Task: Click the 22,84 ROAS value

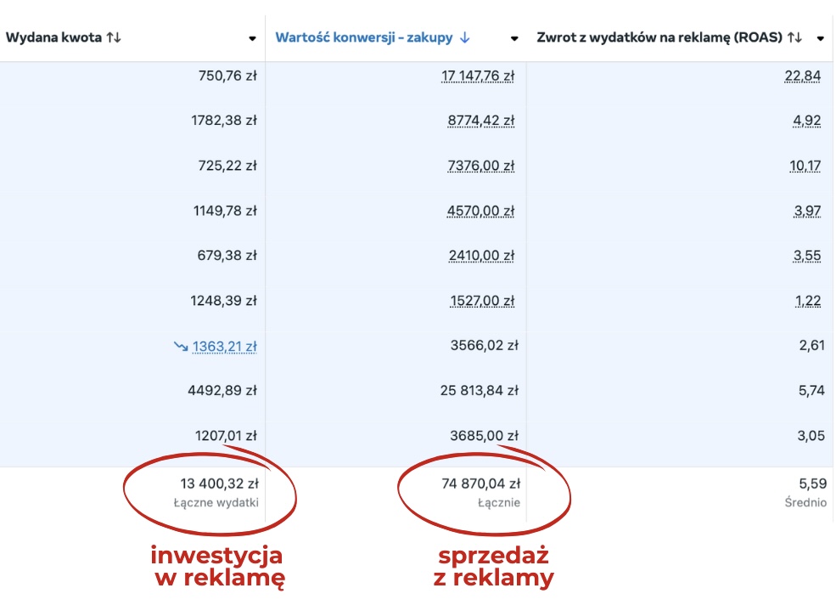Action: 802,76
